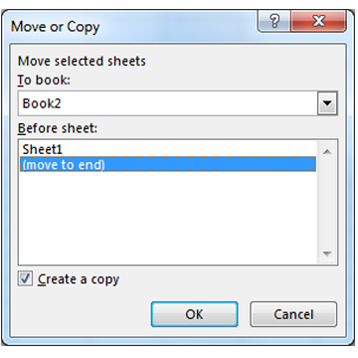Click the list scrollbar up arrow
The height and width of the screenshot is (358, 358).
click(x=327, y=152)
